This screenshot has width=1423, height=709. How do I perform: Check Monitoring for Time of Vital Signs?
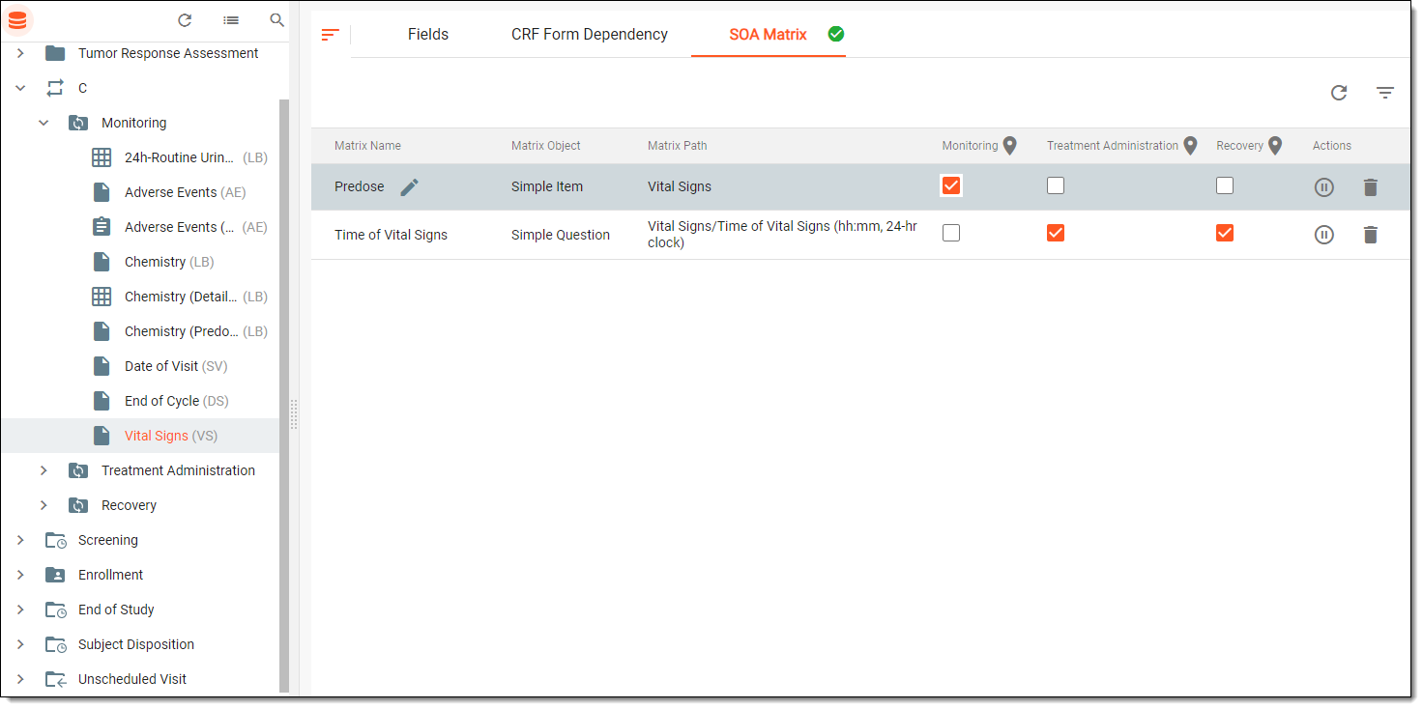(951, 233)
